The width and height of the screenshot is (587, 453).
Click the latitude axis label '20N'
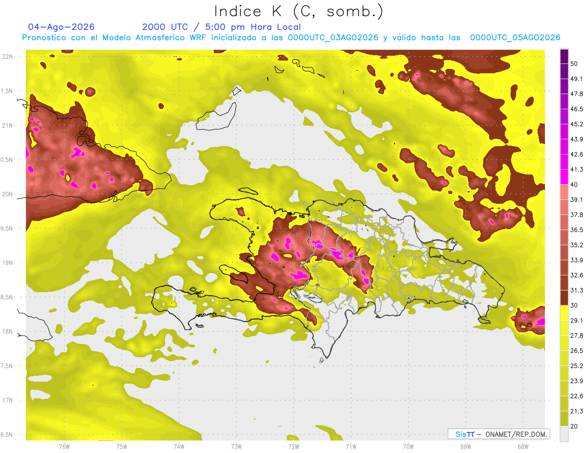(x=7, y=194)
